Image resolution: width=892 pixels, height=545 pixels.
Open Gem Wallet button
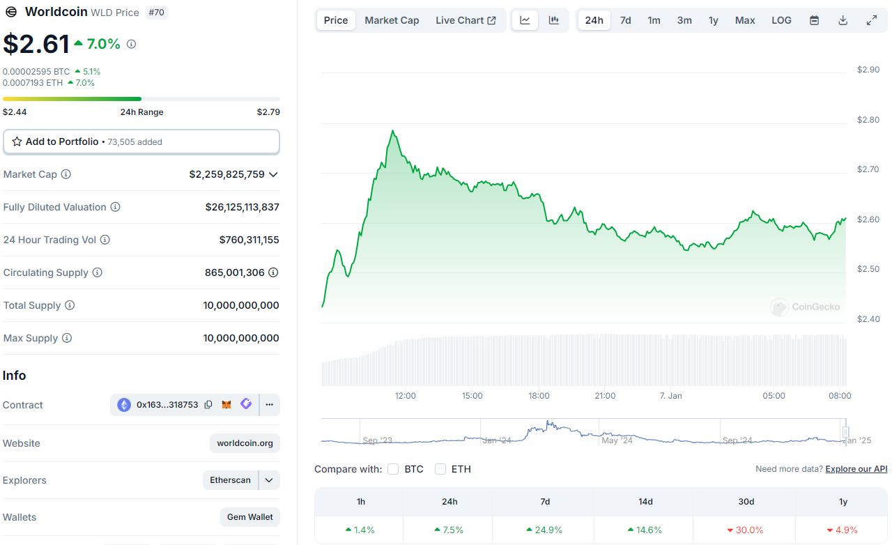coord(250,517)
